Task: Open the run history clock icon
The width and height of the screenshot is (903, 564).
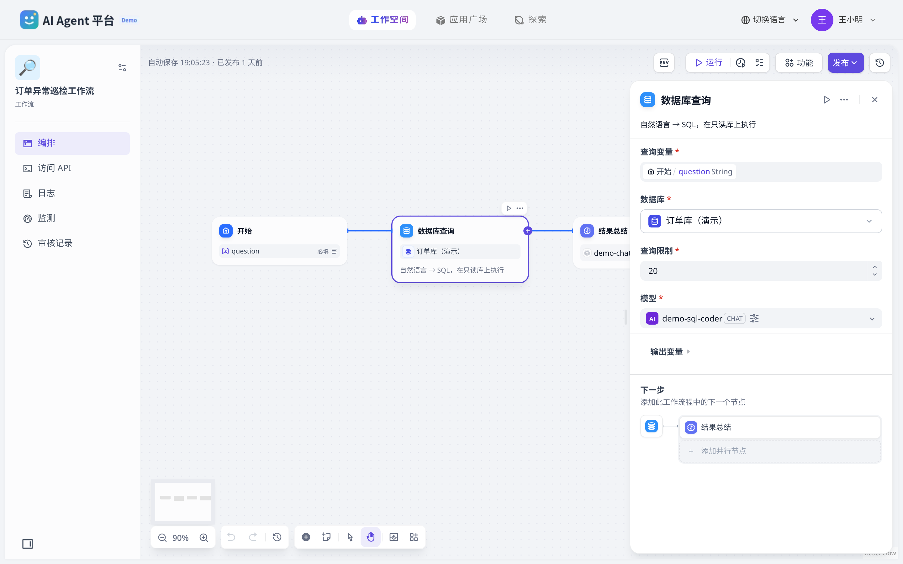Action: click(740, 63)
